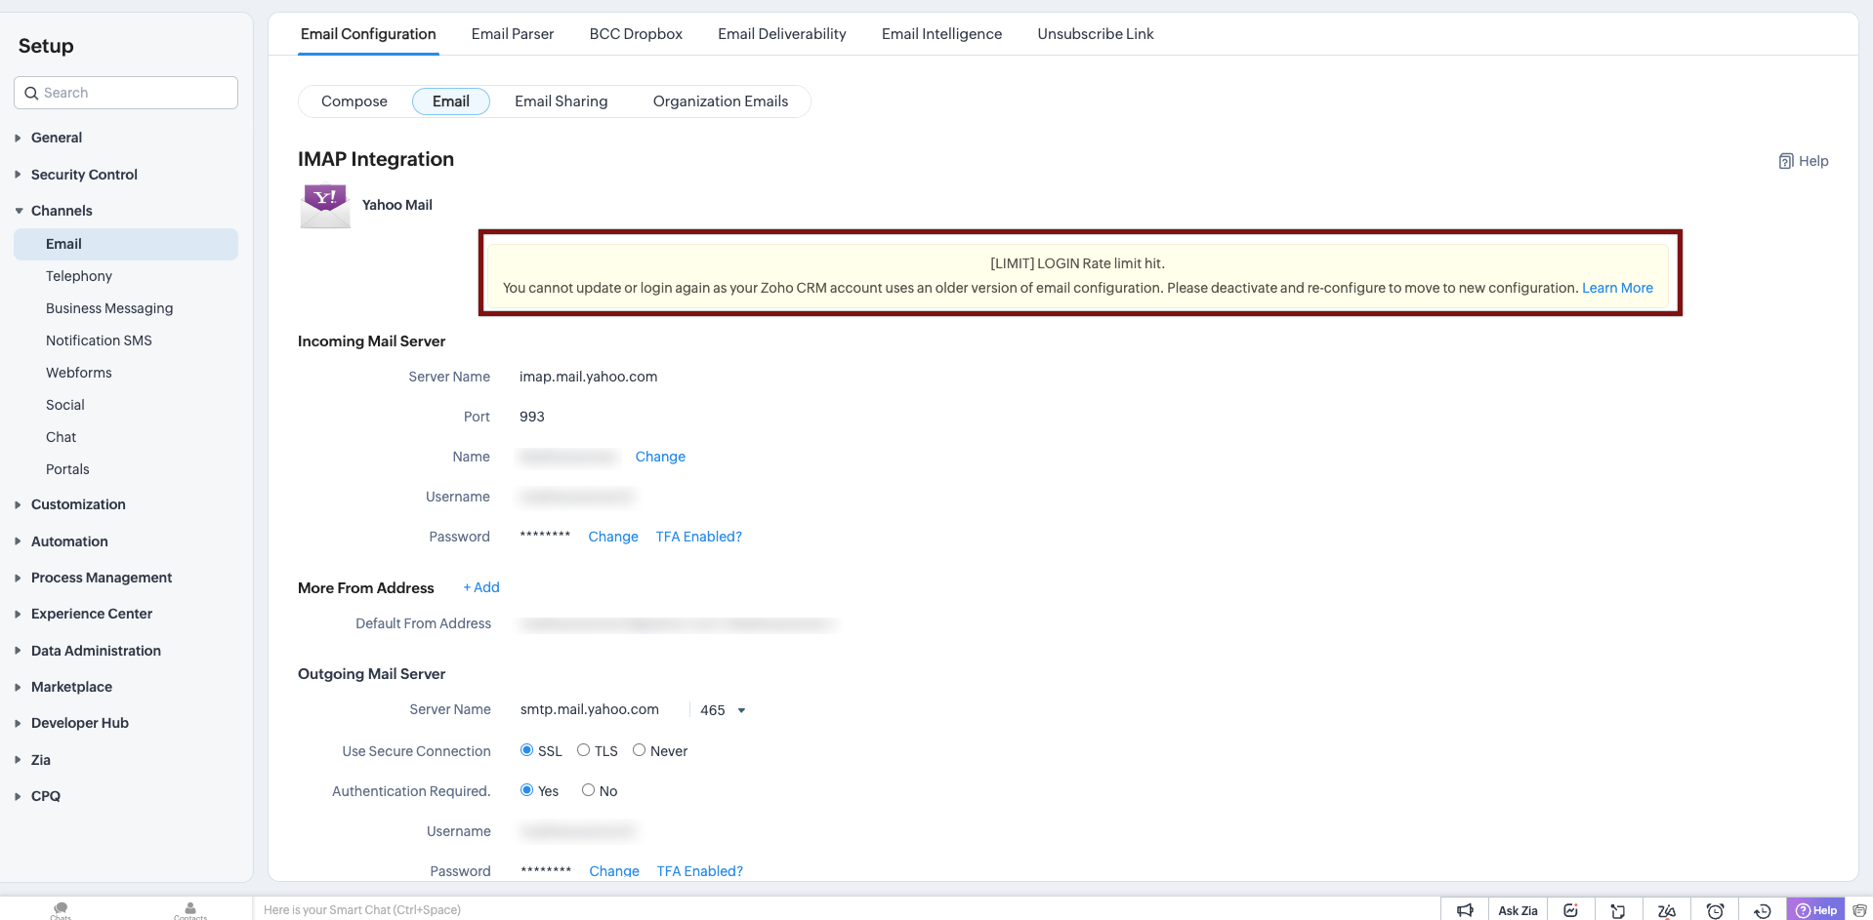Click the Ask Zia button
This screenshot has height=920, width=1873.
1518,910
